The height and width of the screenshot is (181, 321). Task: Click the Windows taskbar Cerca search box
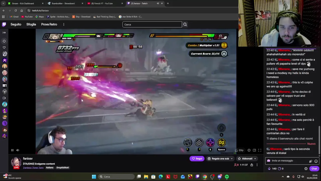116,177
